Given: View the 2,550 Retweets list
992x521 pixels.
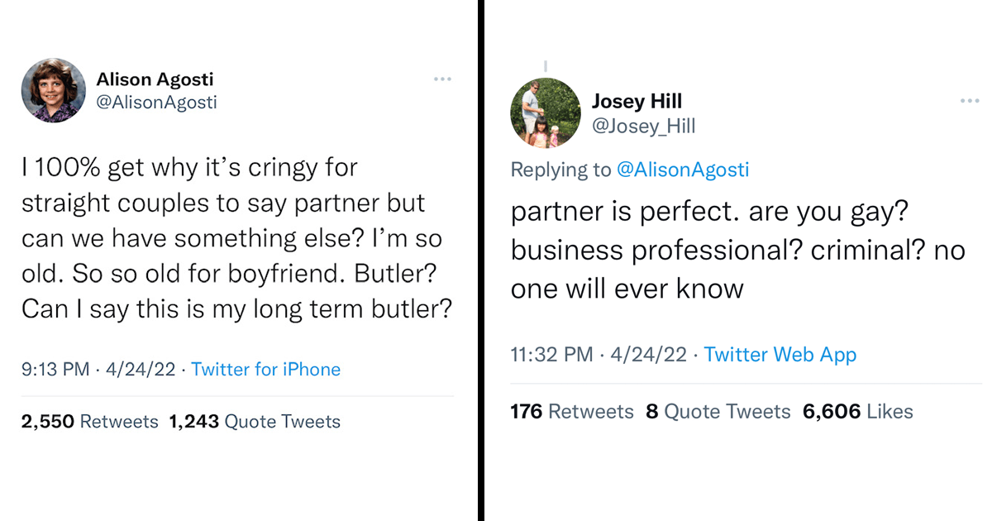Looking at the screenshot, I should pos(89,422).
